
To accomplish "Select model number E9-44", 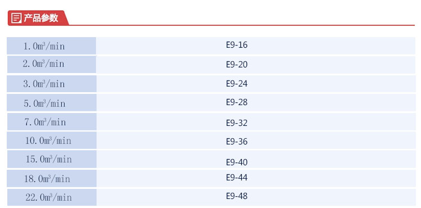I will [236, 178].
